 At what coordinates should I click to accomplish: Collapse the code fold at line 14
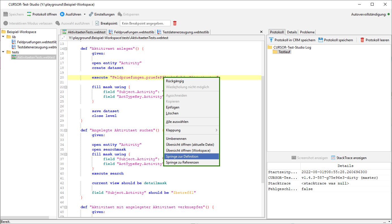pos(66,49)
